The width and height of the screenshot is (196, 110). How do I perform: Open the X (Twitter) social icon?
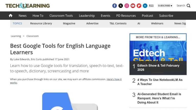point(121,6)
